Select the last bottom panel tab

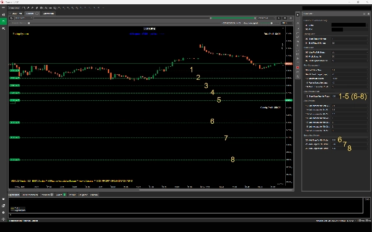pyautogui.click(x=94, y=195)
